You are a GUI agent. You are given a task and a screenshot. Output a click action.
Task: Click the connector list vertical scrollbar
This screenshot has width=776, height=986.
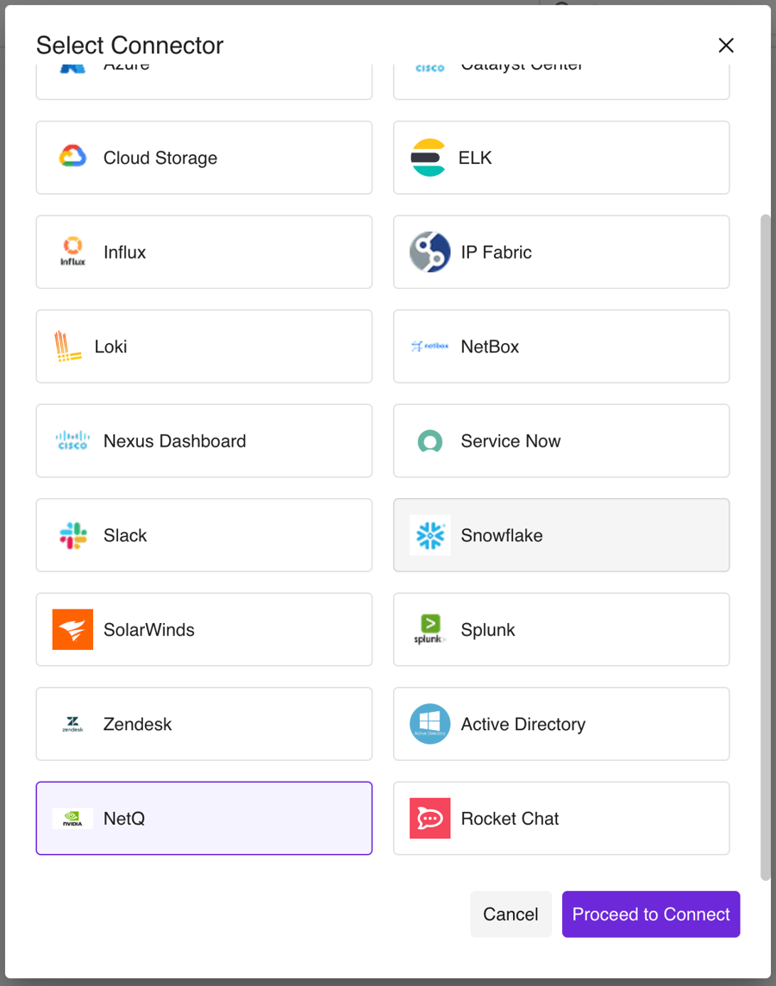coord(765,547)
